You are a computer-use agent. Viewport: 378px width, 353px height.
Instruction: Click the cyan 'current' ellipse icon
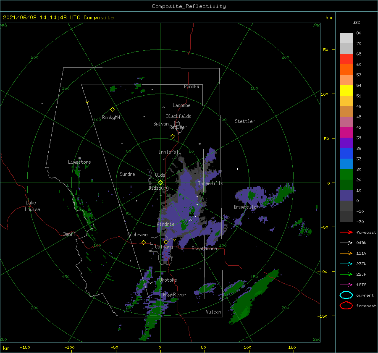coord(346,295)
